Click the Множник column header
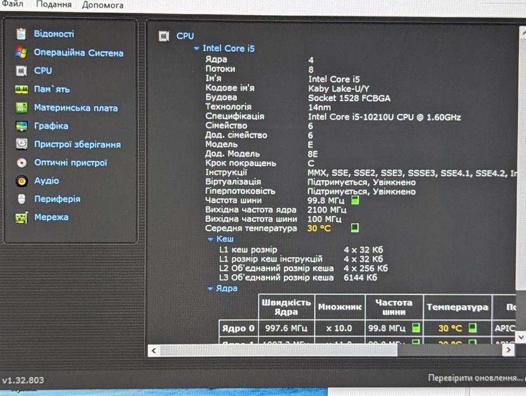This screenshot has width=526, height=396. [x=340, y=307]
